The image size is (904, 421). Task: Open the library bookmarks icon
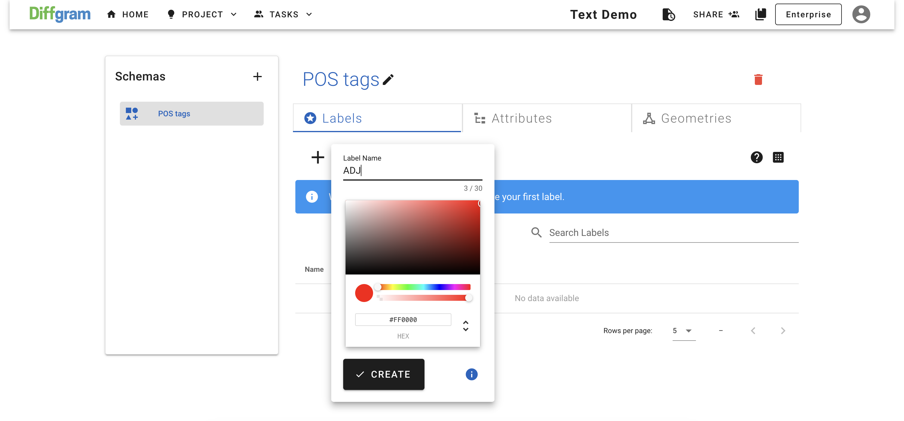tap(760, 14)
